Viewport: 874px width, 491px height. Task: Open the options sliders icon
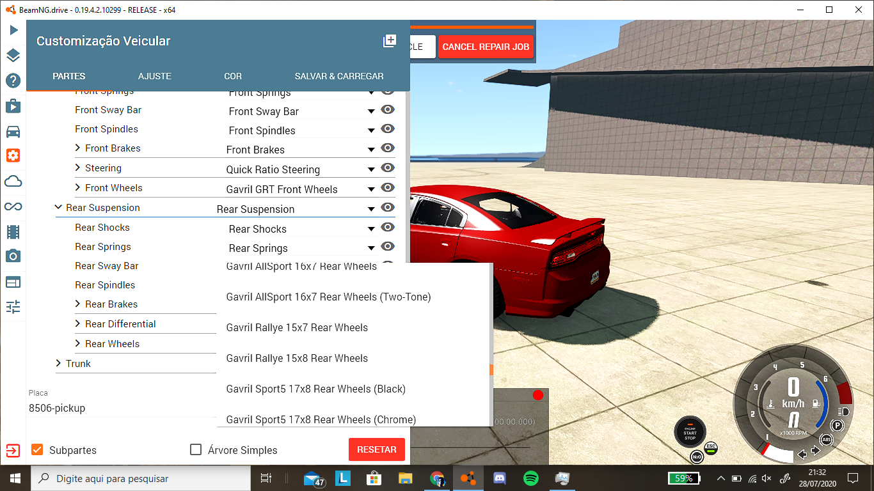pyautogui.click(x=13, y=307)
